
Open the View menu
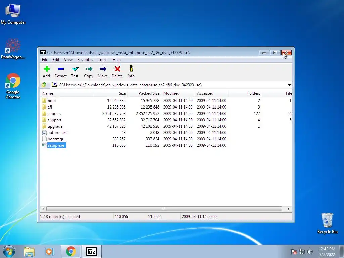68,60
